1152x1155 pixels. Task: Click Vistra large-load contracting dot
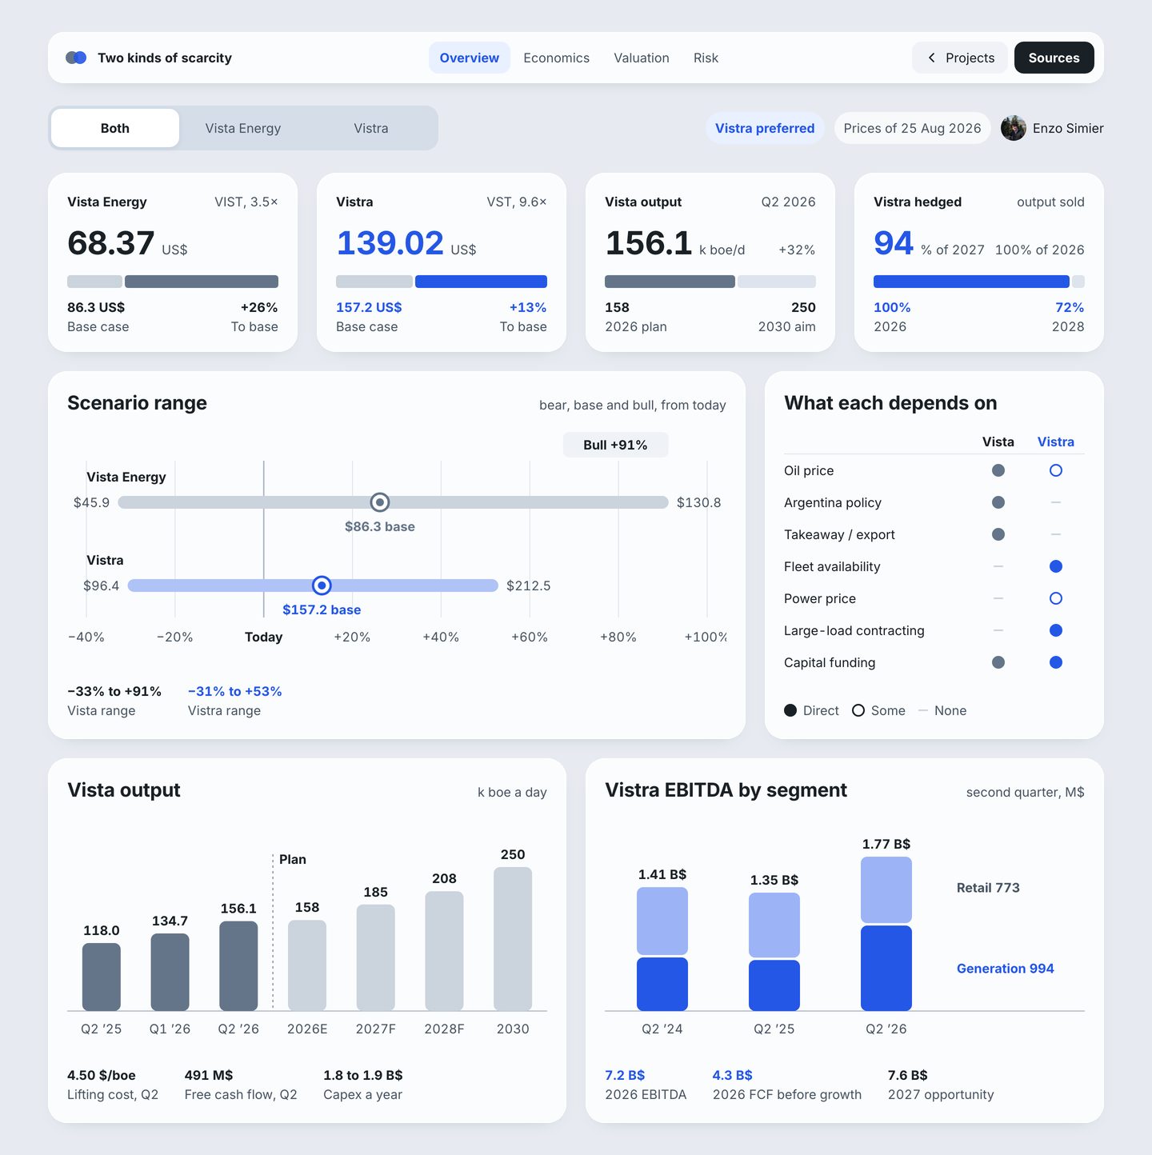(1056, 630)
